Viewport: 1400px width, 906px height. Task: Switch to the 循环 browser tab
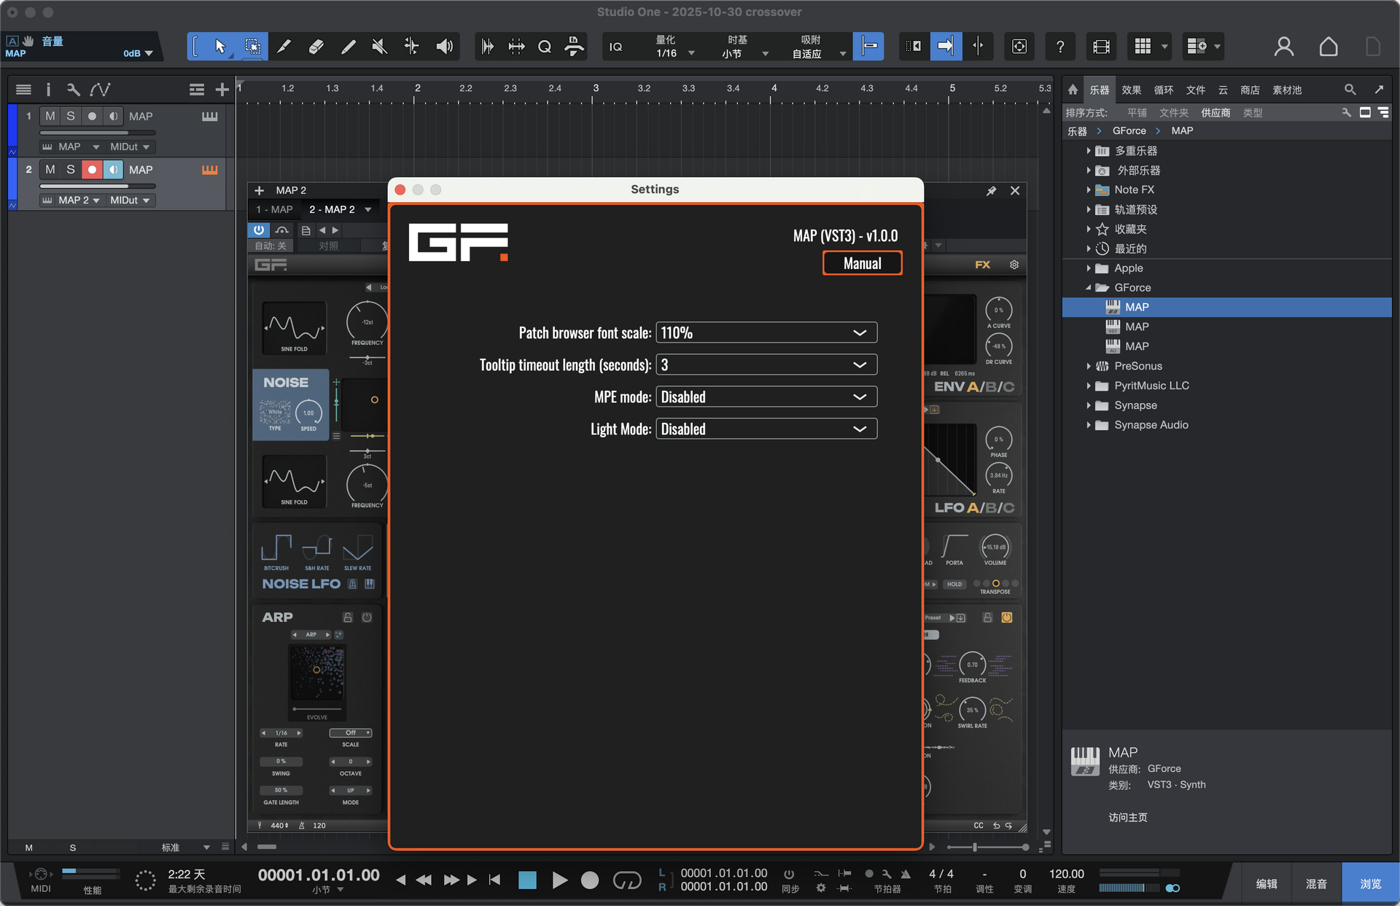pyautogui.click(x=1163, y=90)
